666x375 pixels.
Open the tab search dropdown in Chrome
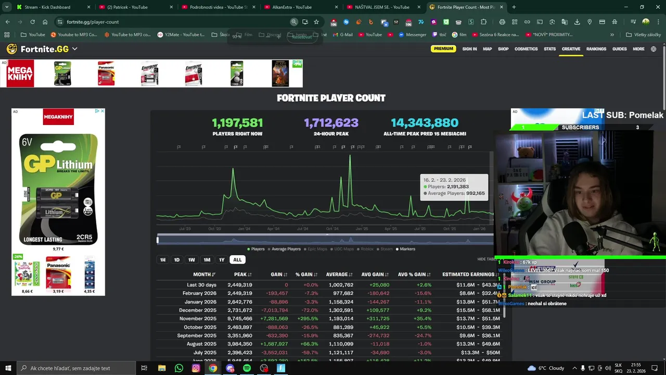coord(6,7)
